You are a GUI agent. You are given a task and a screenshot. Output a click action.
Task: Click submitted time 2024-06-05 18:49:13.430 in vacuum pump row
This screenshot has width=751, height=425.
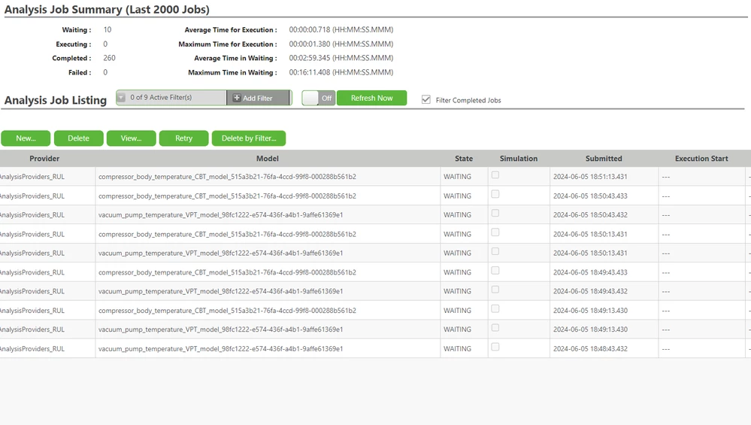pyautogui.click(x=590, y=329)
